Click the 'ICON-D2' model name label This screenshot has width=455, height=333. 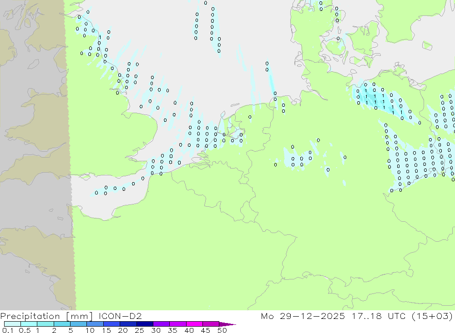[x=120, y=316]
